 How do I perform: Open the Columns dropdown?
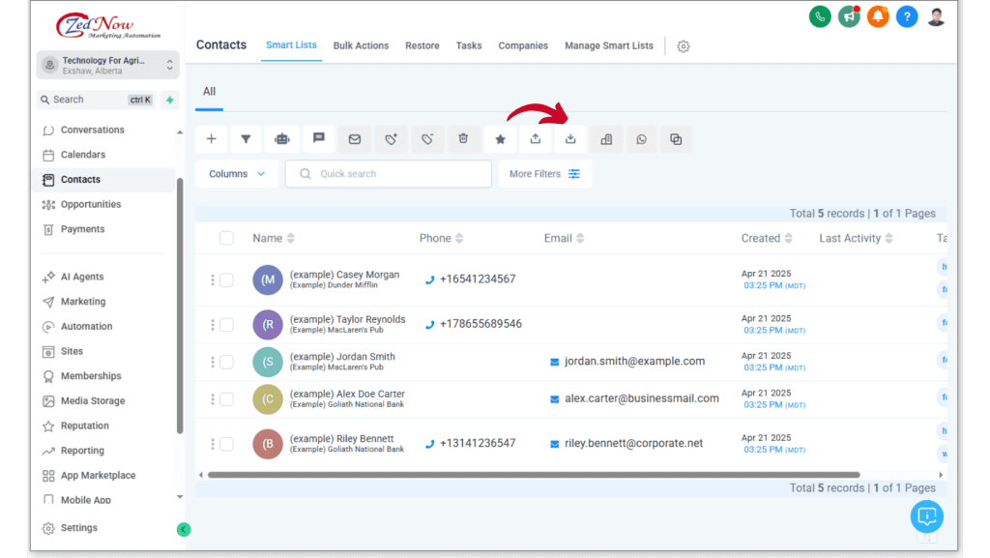237,174
